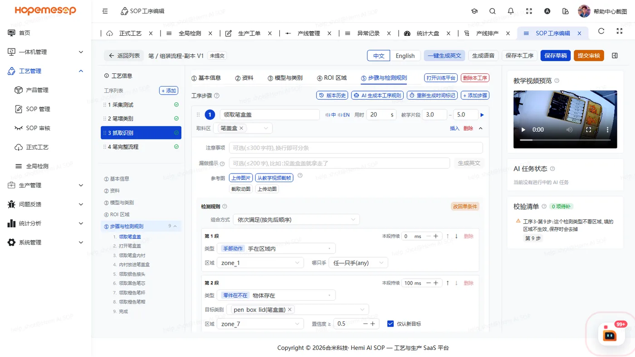Open the 组合方式 dropdown
The width and height of the screenshot is (635, 357).
click(x=297, y=220)
